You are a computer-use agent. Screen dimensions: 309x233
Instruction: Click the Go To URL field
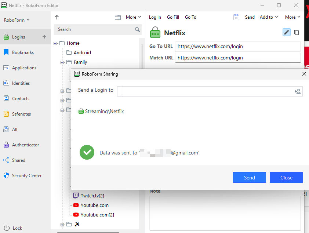(x=238, y=46)
